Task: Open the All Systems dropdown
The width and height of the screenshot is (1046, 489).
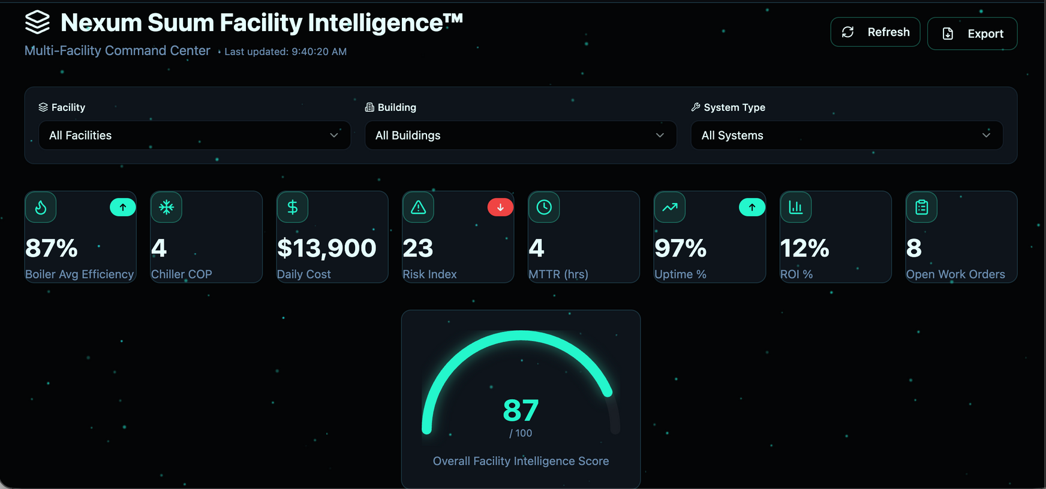Action: point(846,135)
